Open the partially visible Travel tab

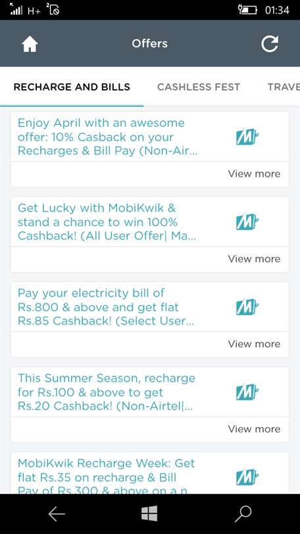[284, 87]
